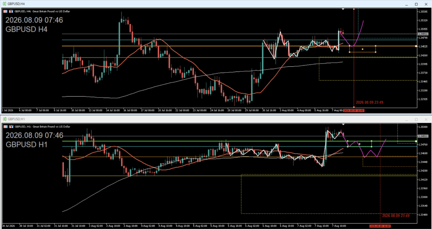Click the 2026.08.09 23:49 red text in H4
432x229 pixels.
coord(370,102)
